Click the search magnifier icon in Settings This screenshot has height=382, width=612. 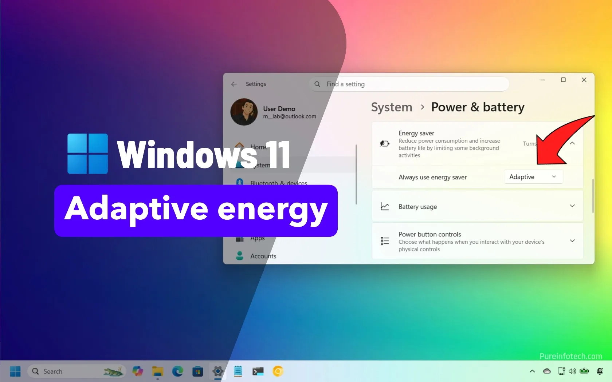click(x=317, y=84)
